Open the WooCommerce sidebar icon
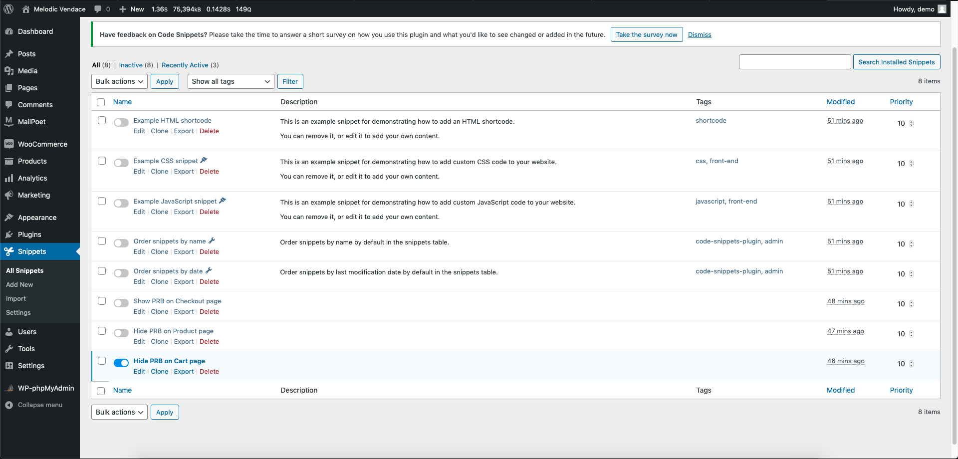The image size is (958, 459). pos(9,144)
